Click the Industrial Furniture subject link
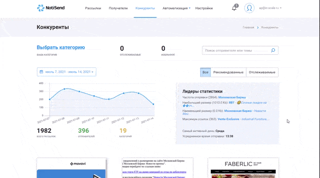This screenshot has height=178, width=320. coord(255,119)
